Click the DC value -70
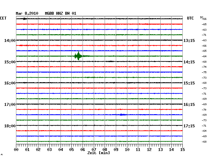Image resolution: width=208 pixels, height=158 pixels. pyautogui.click(x=204, y=110)
